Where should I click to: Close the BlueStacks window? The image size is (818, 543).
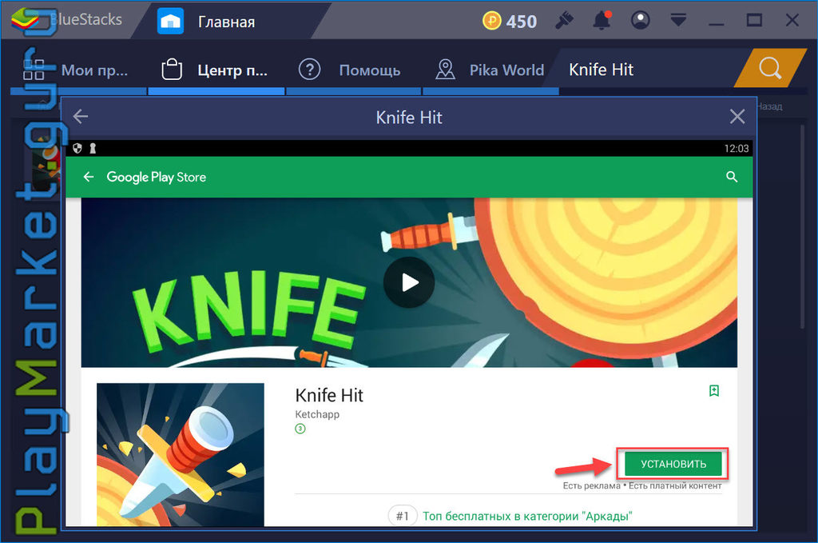(x=792, y=20)
